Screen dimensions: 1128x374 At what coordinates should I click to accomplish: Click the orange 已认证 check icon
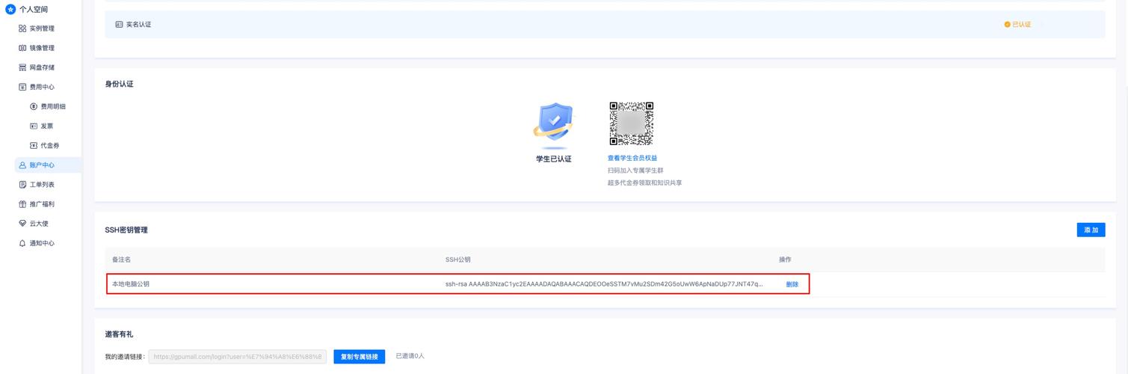click(x=1007, y=25)
